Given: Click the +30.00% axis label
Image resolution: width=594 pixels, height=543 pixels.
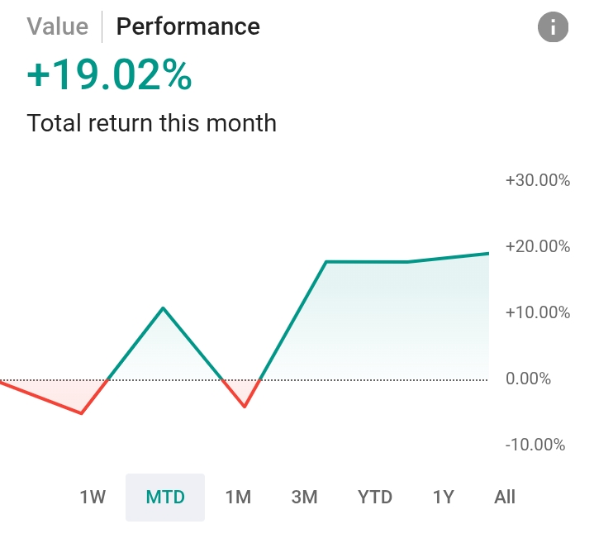Looking at the screenshot, I should (537, 180).
